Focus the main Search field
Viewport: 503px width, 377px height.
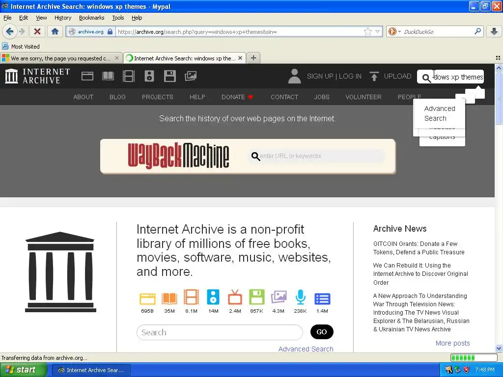point(220,332)
